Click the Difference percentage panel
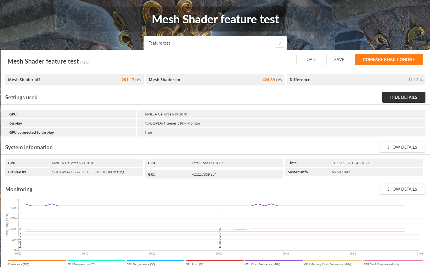The image size is (430, 267). coord(356,80)
